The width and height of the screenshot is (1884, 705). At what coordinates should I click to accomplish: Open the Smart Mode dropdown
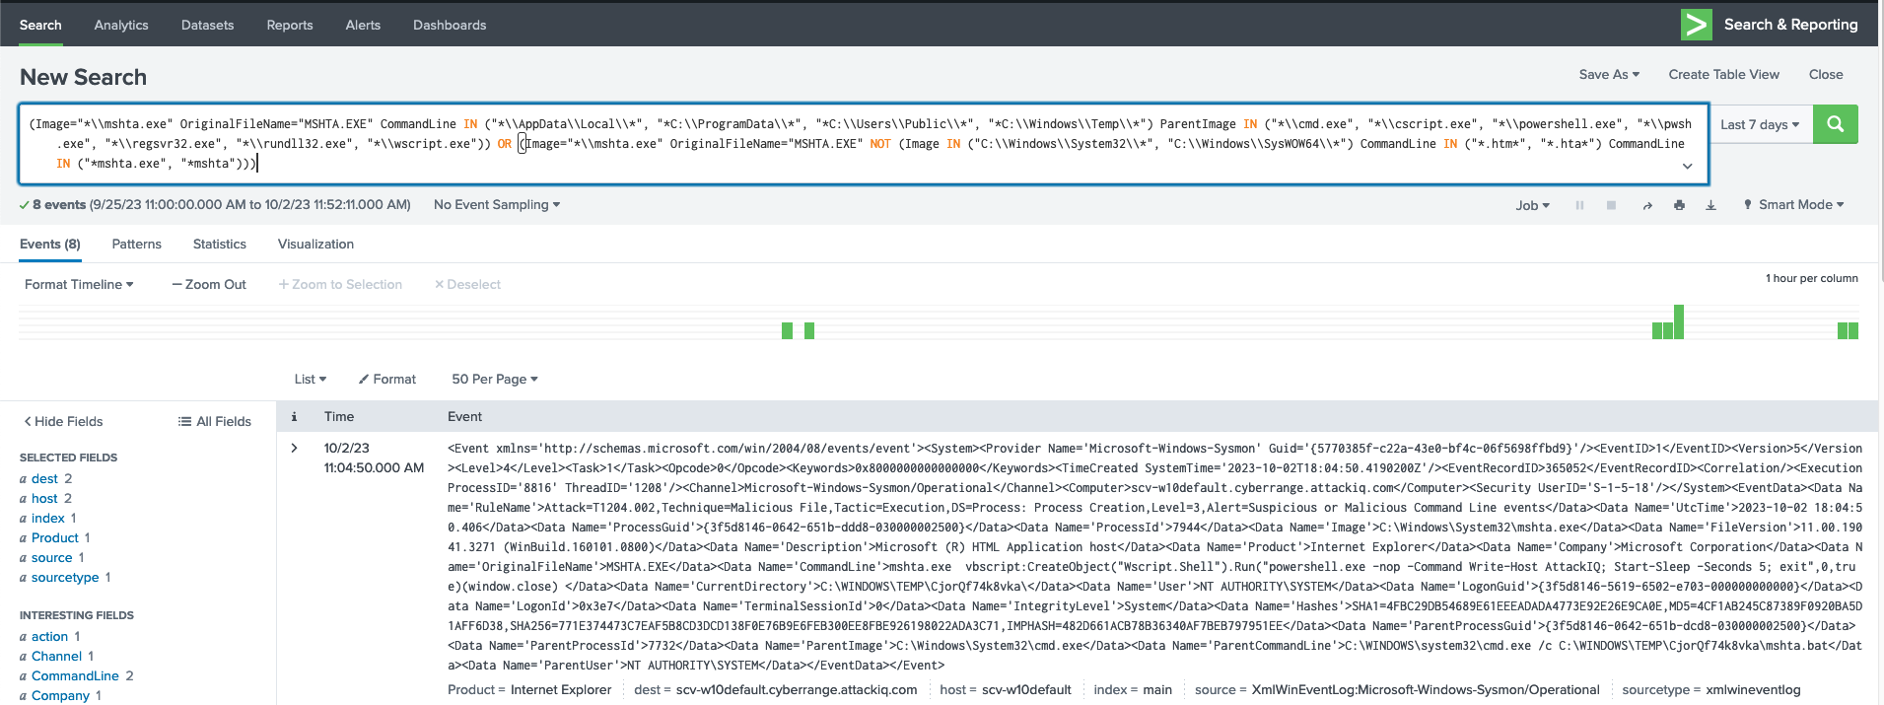1793,205
